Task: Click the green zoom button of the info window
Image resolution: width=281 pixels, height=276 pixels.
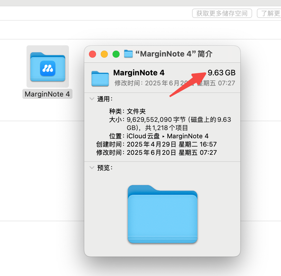Action: point(116,54)
